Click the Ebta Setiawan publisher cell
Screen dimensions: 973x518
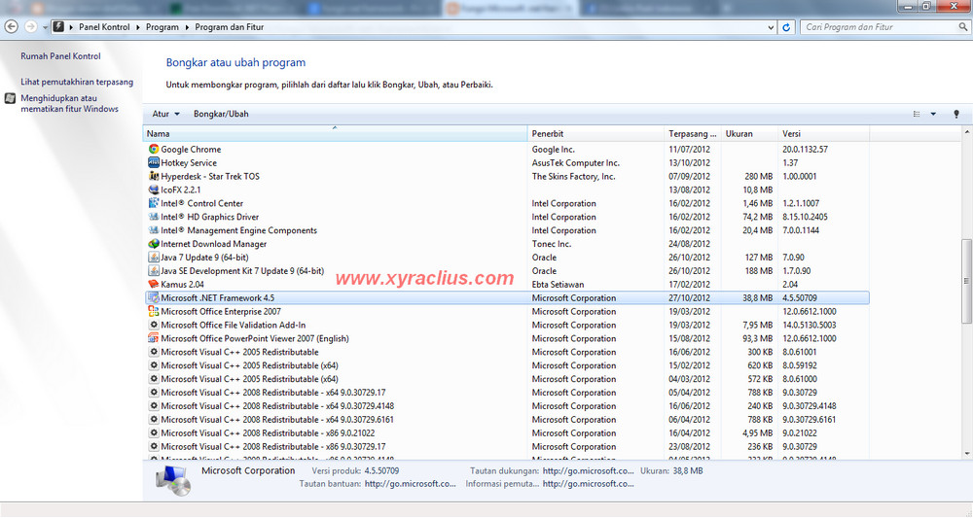(558, 285)
